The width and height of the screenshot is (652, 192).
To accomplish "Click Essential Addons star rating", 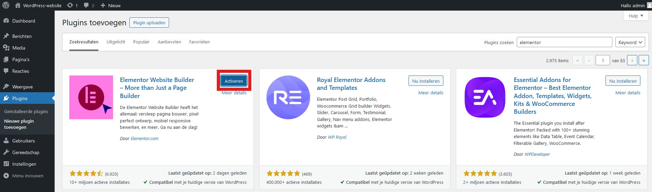I will tap(480, 174).
